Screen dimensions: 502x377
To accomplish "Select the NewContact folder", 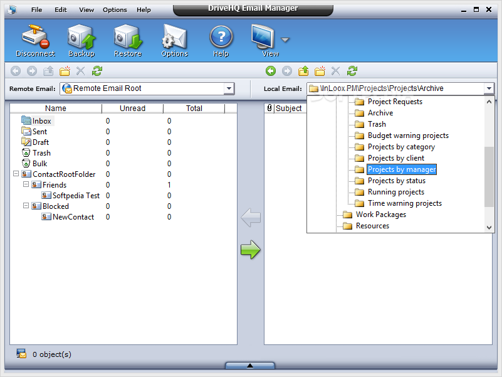I will [73, 216].
